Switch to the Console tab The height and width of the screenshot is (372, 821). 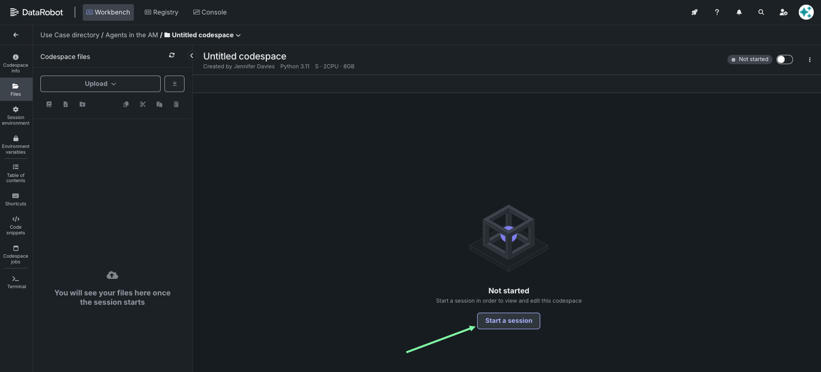pyautogui.click(x=210, y=12)
